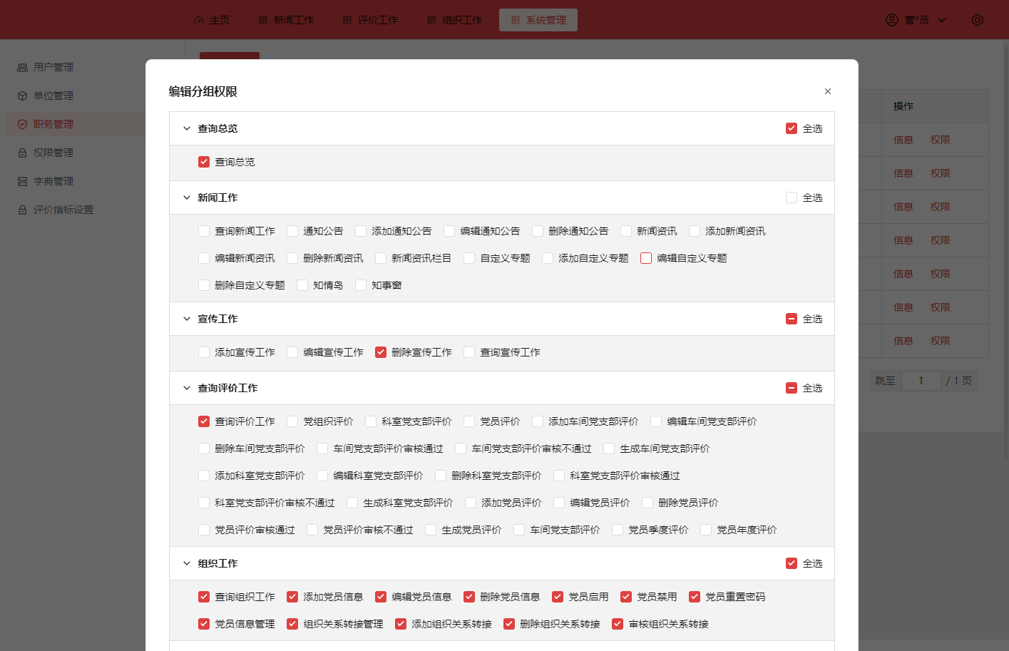Screen dimensions: 1009x651
Task: Click the page jump input field
Action: point(921,381)
